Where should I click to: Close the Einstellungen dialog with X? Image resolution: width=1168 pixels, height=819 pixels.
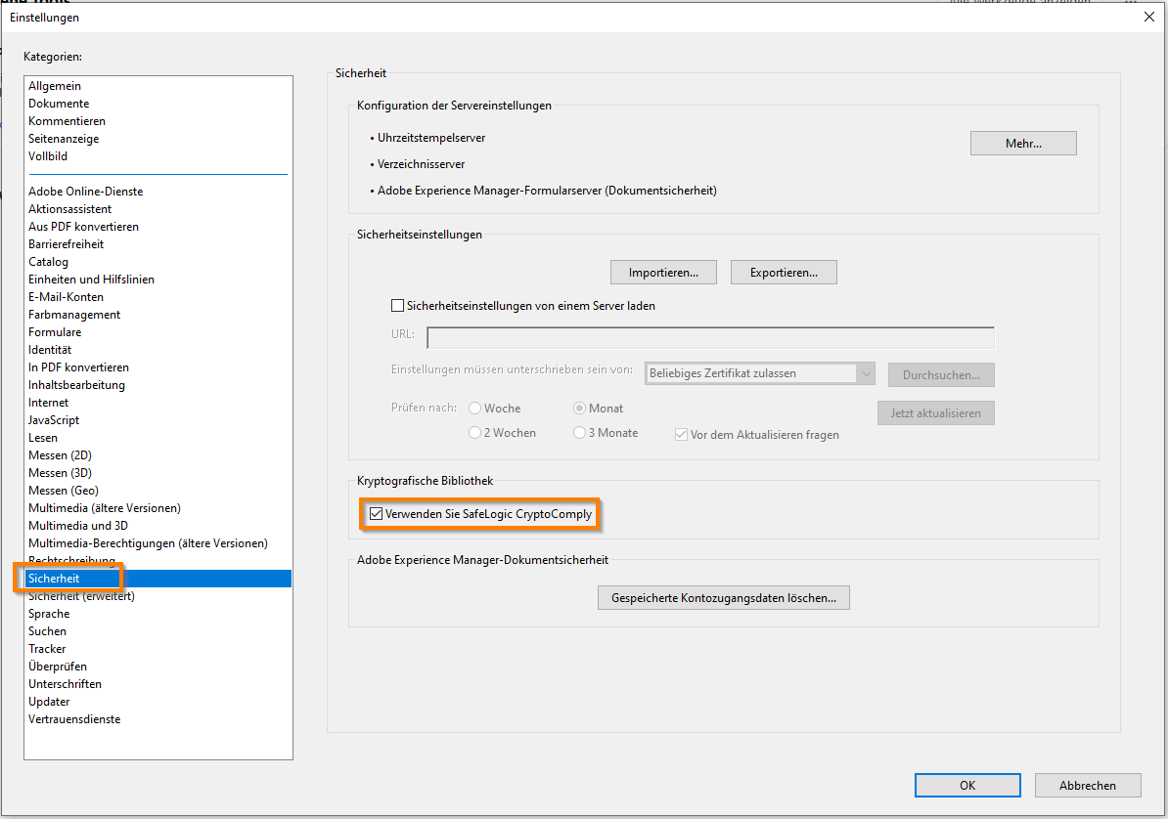point(1149,18)
